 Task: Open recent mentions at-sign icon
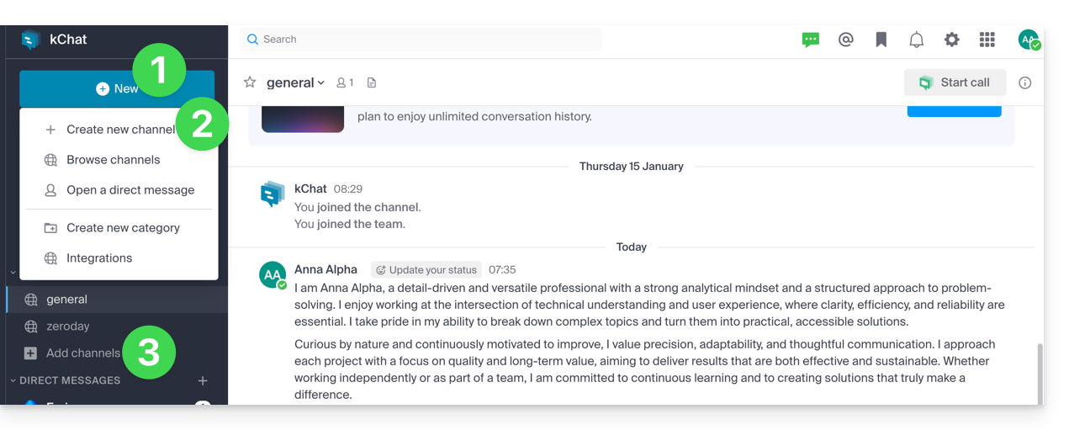point(846,40)
